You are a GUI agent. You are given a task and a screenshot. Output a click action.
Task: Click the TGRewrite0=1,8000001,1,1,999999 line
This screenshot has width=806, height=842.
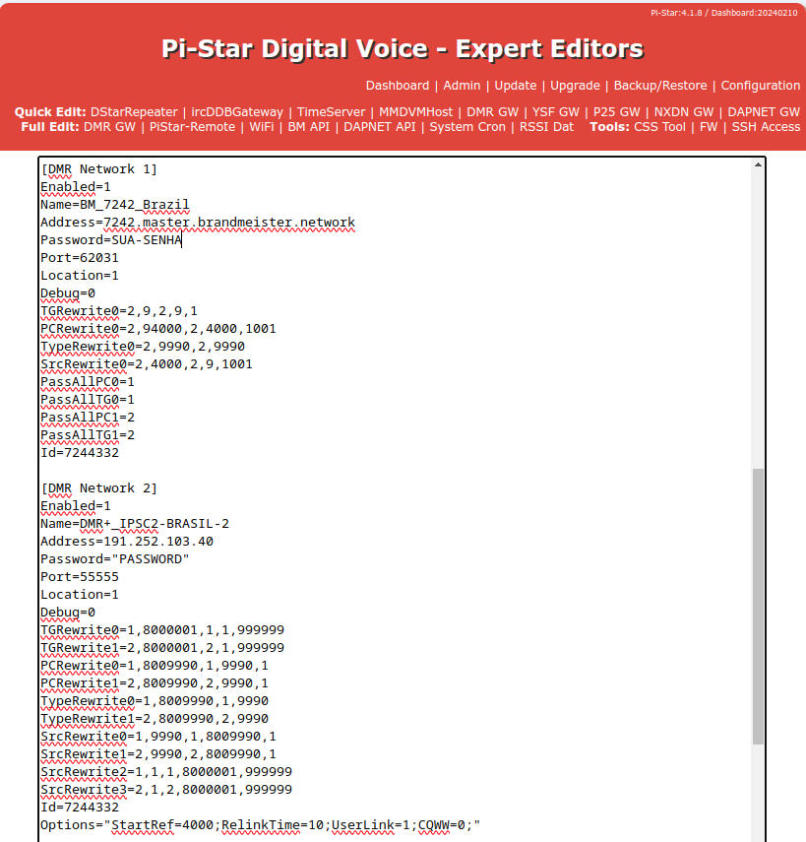[x=162, y=630]
